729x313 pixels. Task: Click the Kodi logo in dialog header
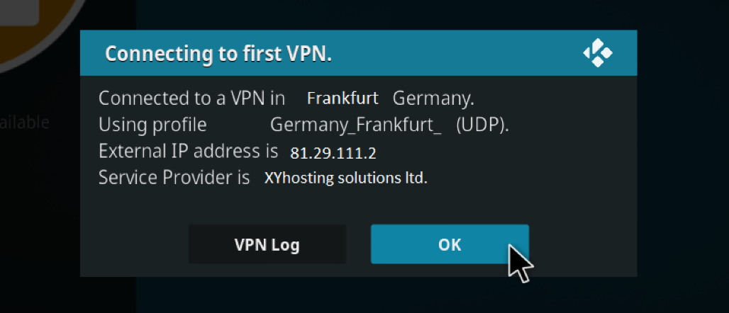click(x=597, y=53)
